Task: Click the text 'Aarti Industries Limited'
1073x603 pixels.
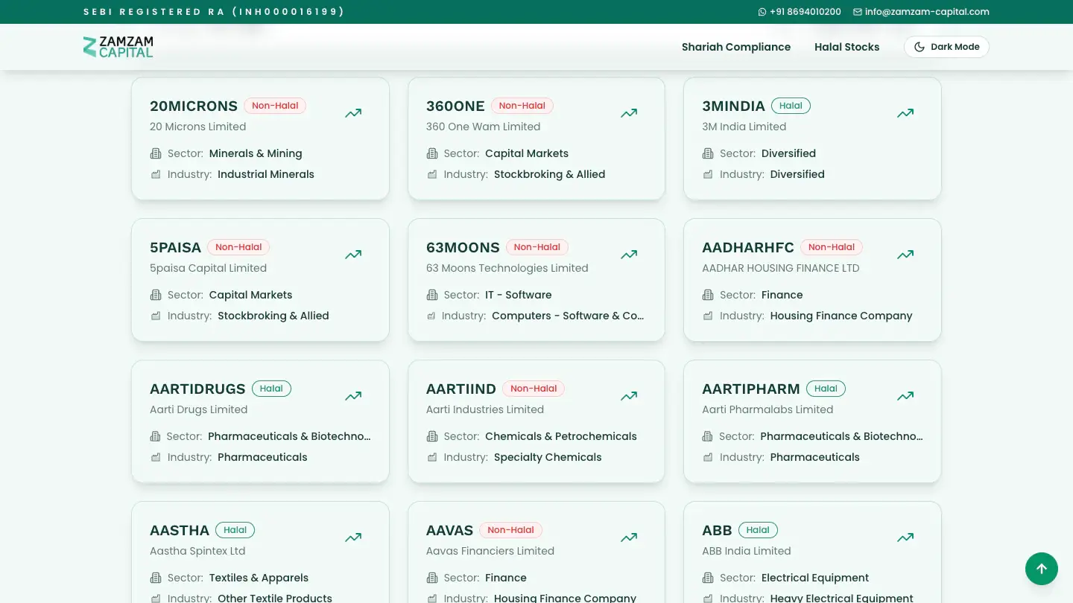Action: click(485, 409)
